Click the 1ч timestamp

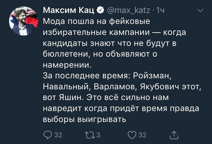pyautogui.click(x=160, y=11)
